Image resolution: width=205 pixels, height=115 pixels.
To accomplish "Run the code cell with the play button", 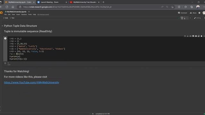I will (x=5, y=38).
